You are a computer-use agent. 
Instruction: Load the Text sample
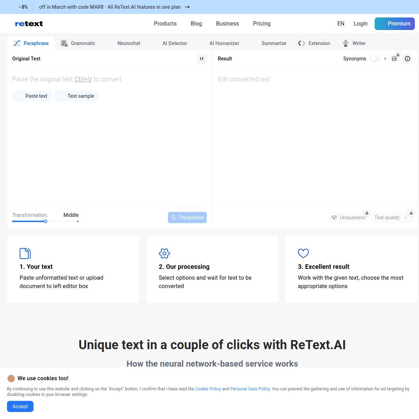point(76,96)
